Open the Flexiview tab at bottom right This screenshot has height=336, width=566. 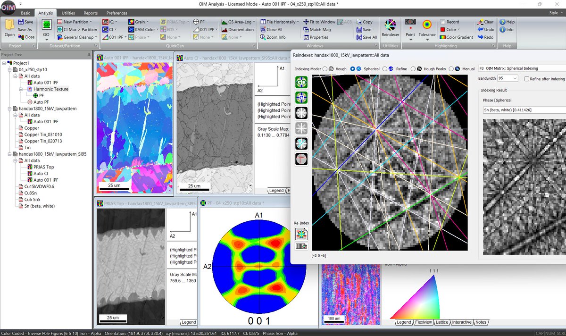point(423,322)
